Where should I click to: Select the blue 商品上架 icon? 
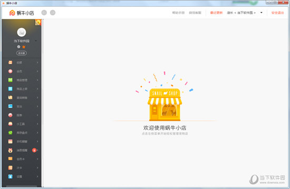coord(11,89)
